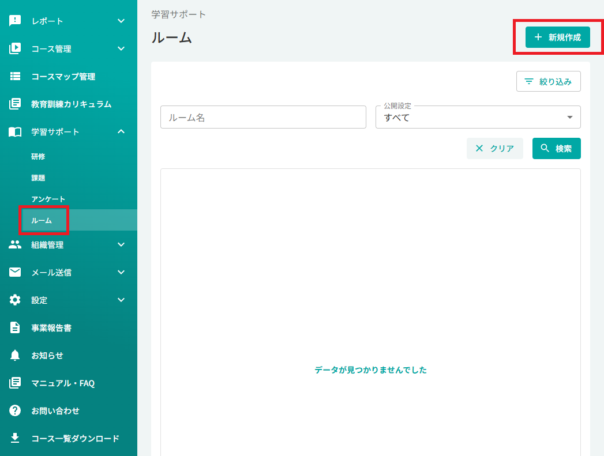The height and width of the screenshot is (456, 604).
Task: Click the 絞り込み button label
Action: pos(555,82)
